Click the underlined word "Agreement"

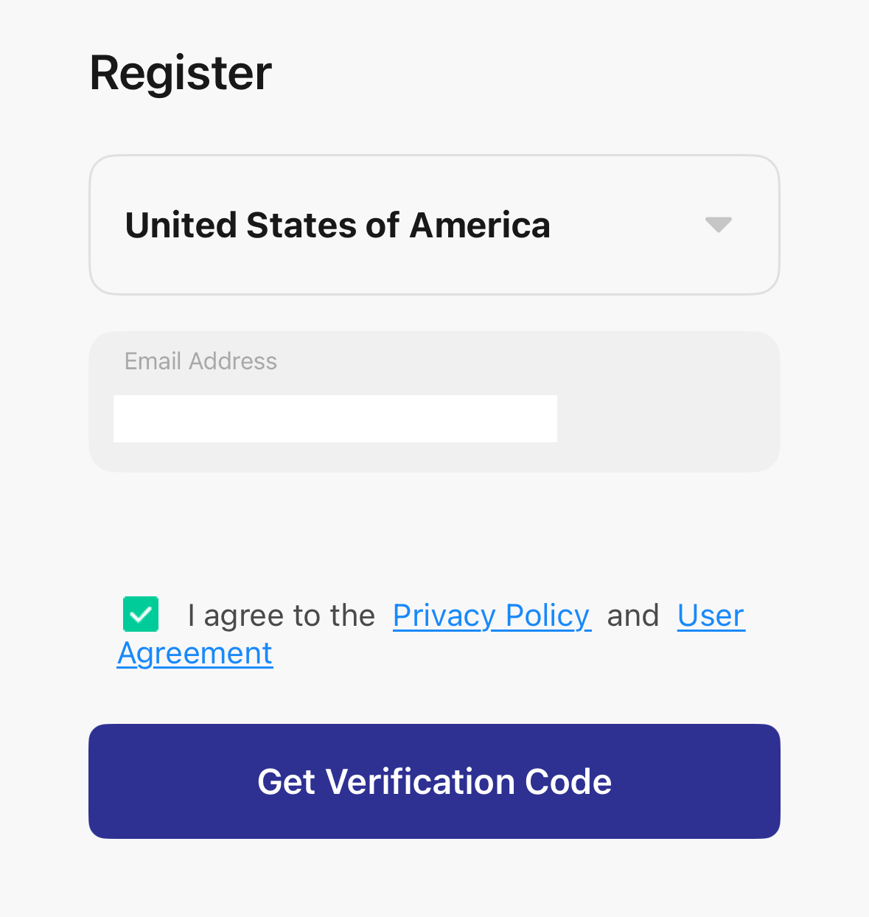tap(195, 653)
